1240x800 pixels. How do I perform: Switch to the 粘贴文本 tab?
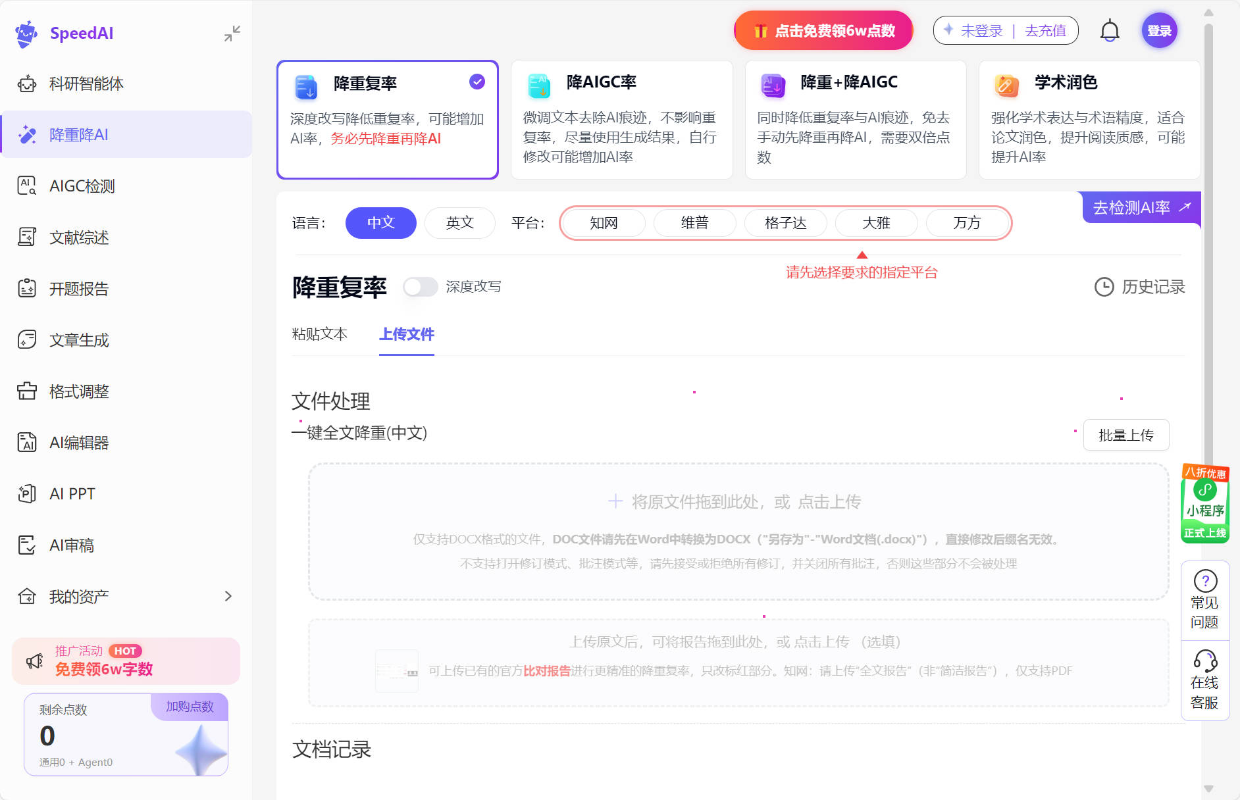[x=320, y=334]
